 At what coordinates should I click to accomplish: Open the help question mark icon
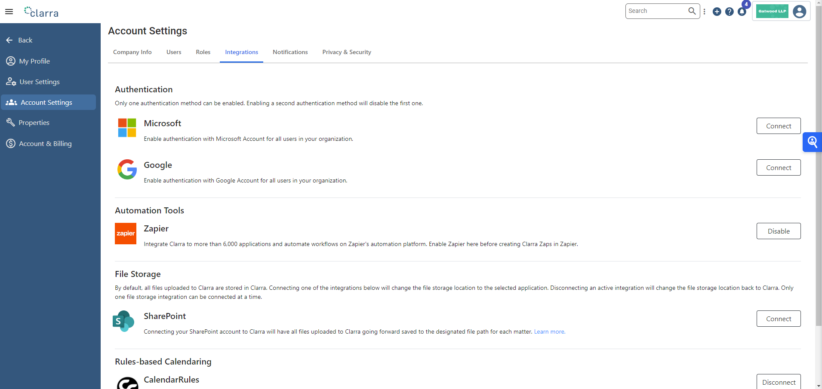tap(729, 12)
